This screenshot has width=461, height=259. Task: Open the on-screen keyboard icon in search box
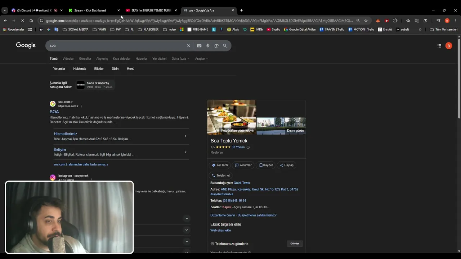click(x=199, y=46)
